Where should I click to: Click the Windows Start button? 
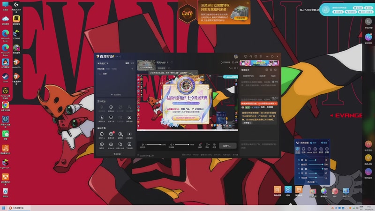(3, 208)
